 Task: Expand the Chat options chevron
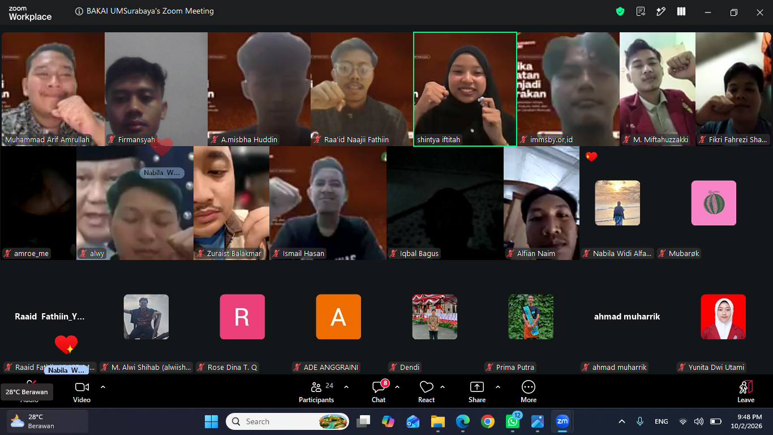397,387
